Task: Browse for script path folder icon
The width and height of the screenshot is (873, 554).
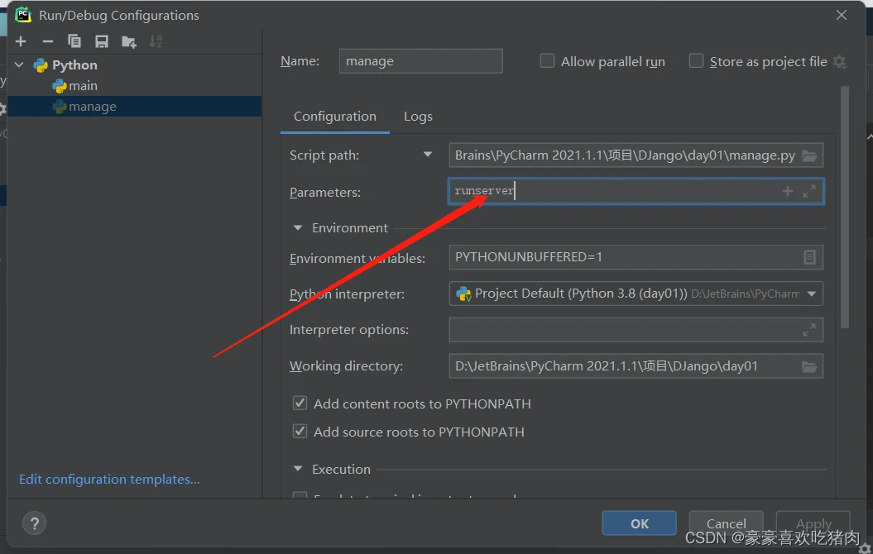Action: [809, 155]
